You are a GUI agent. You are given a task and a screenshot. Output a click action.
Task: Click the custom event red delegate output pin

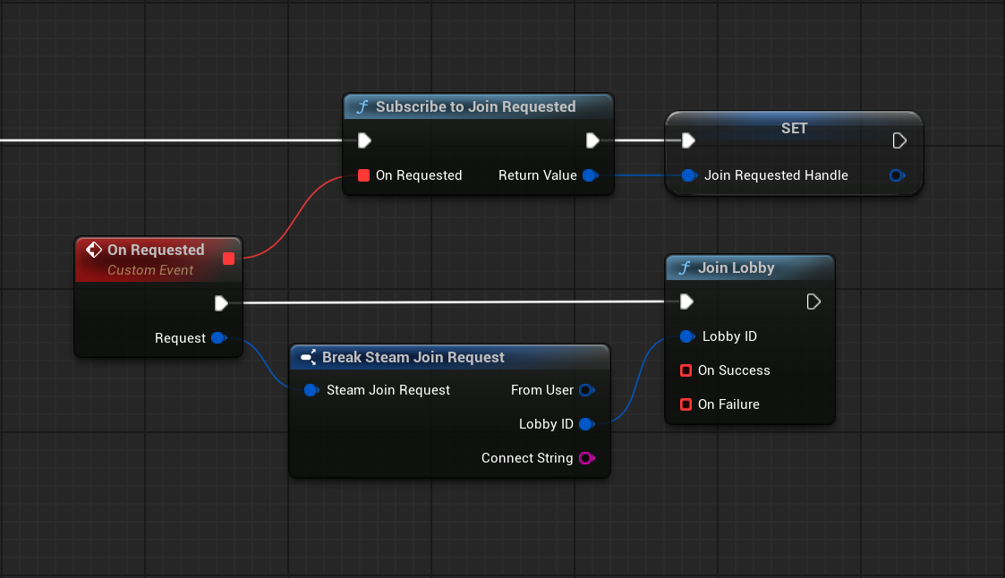click(228, 259)
